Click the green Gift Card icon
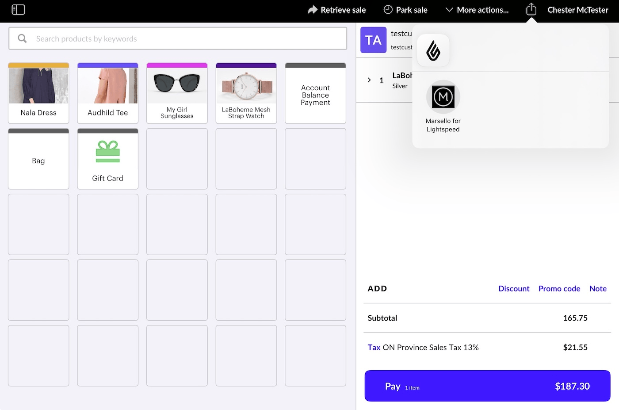 point(107,152)
